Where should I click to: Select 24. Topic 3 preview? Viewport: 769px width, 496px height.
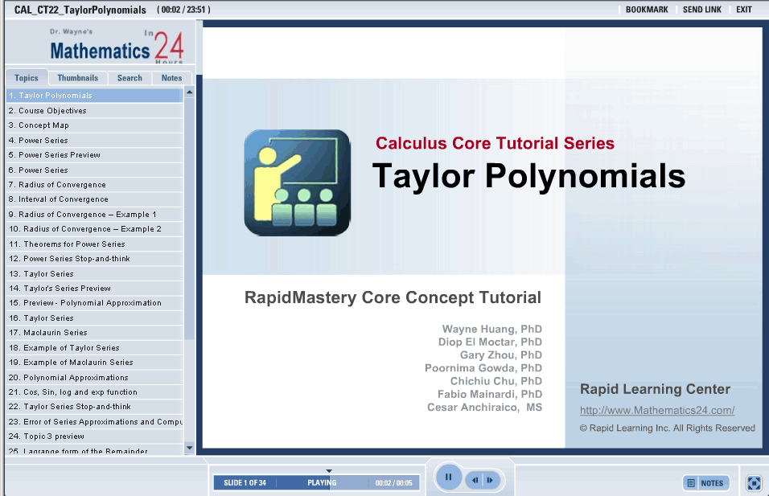tap(94, 437)
